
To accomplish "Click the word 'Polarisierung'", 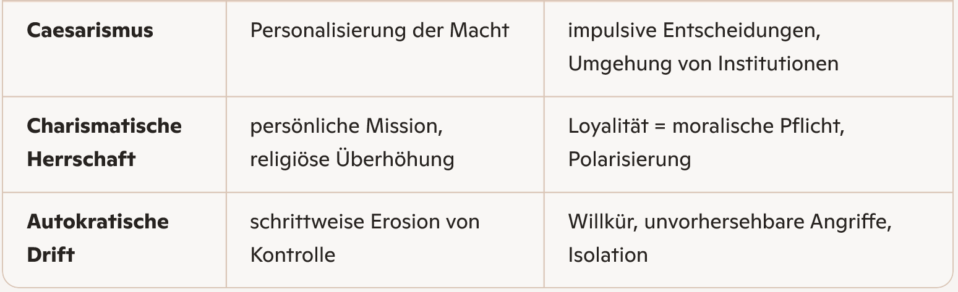I will point(629,159).
